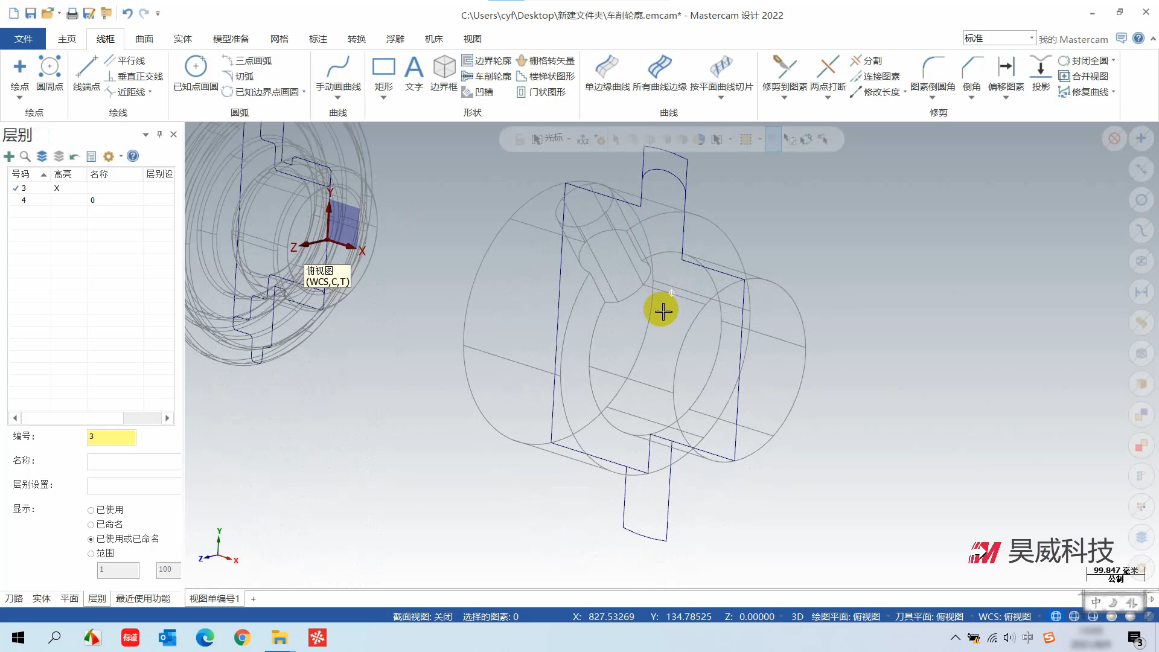Open dropdown arrow under 矩形 tool
Viewport: 1159px width, 652px height.
point(383,98)
